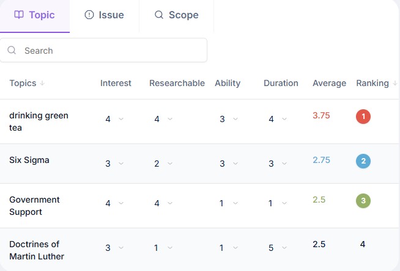Image resolution: width=400 pixels, height=271 pixels.
Task: Click the blue rank 2 badge
Action: tap(363, 161)
